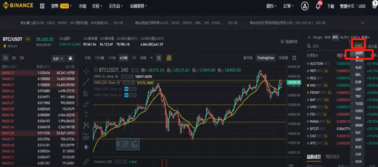Open the notifications bell
This screenshot has height=167, width=378.
(318, 6)
